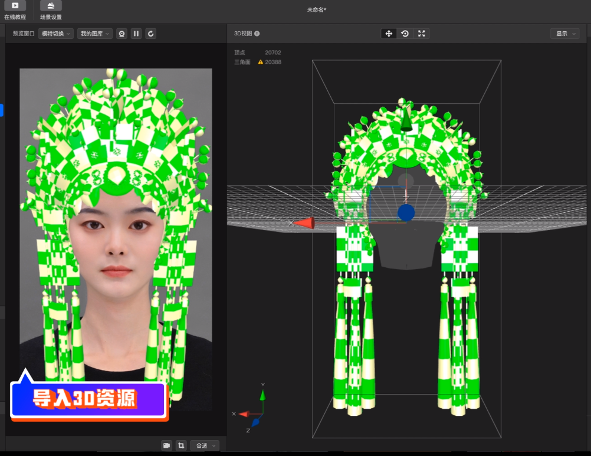591x456 pixels.
Task: Select the scale tool in 3D view
Action: coord(421,34)
